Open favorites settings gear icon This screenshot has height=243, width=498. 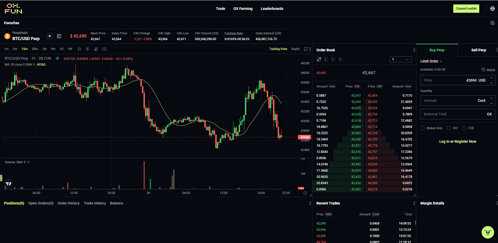pyautogui.click(x=493, y=23)
